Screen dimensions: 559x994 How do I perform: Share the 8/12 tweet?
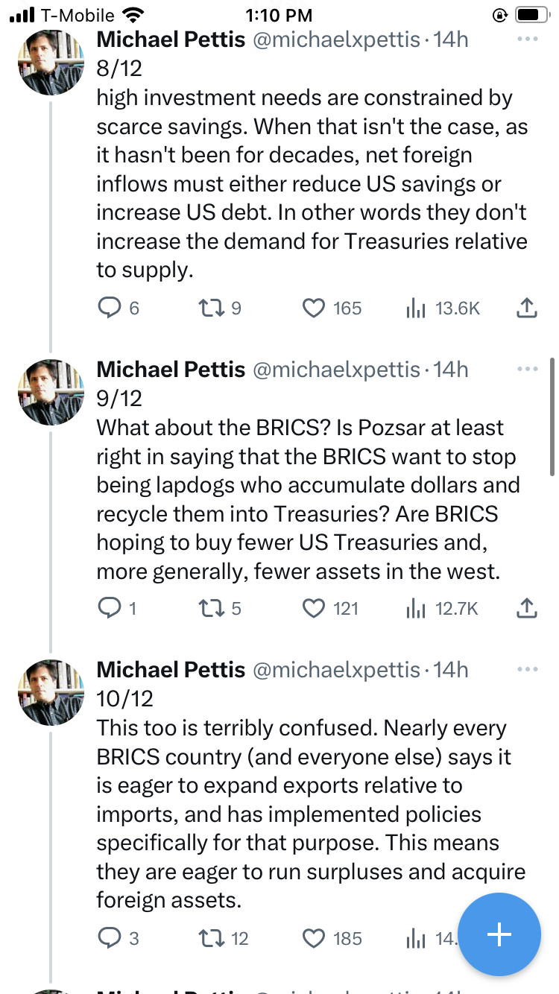point(526,308)
